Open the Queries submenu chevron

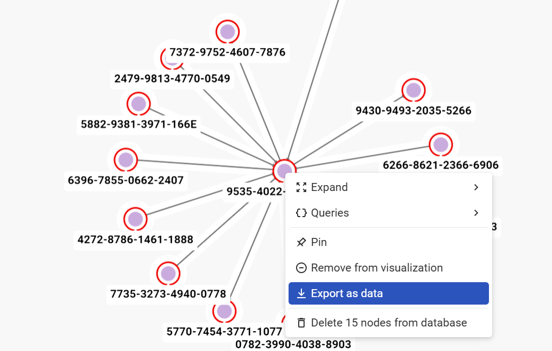pyautogui.click(x=476, y=213)
